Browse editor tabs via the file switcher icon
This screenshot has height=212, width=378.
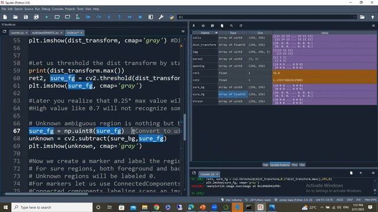pyautogui.click(x=4, y=31)
